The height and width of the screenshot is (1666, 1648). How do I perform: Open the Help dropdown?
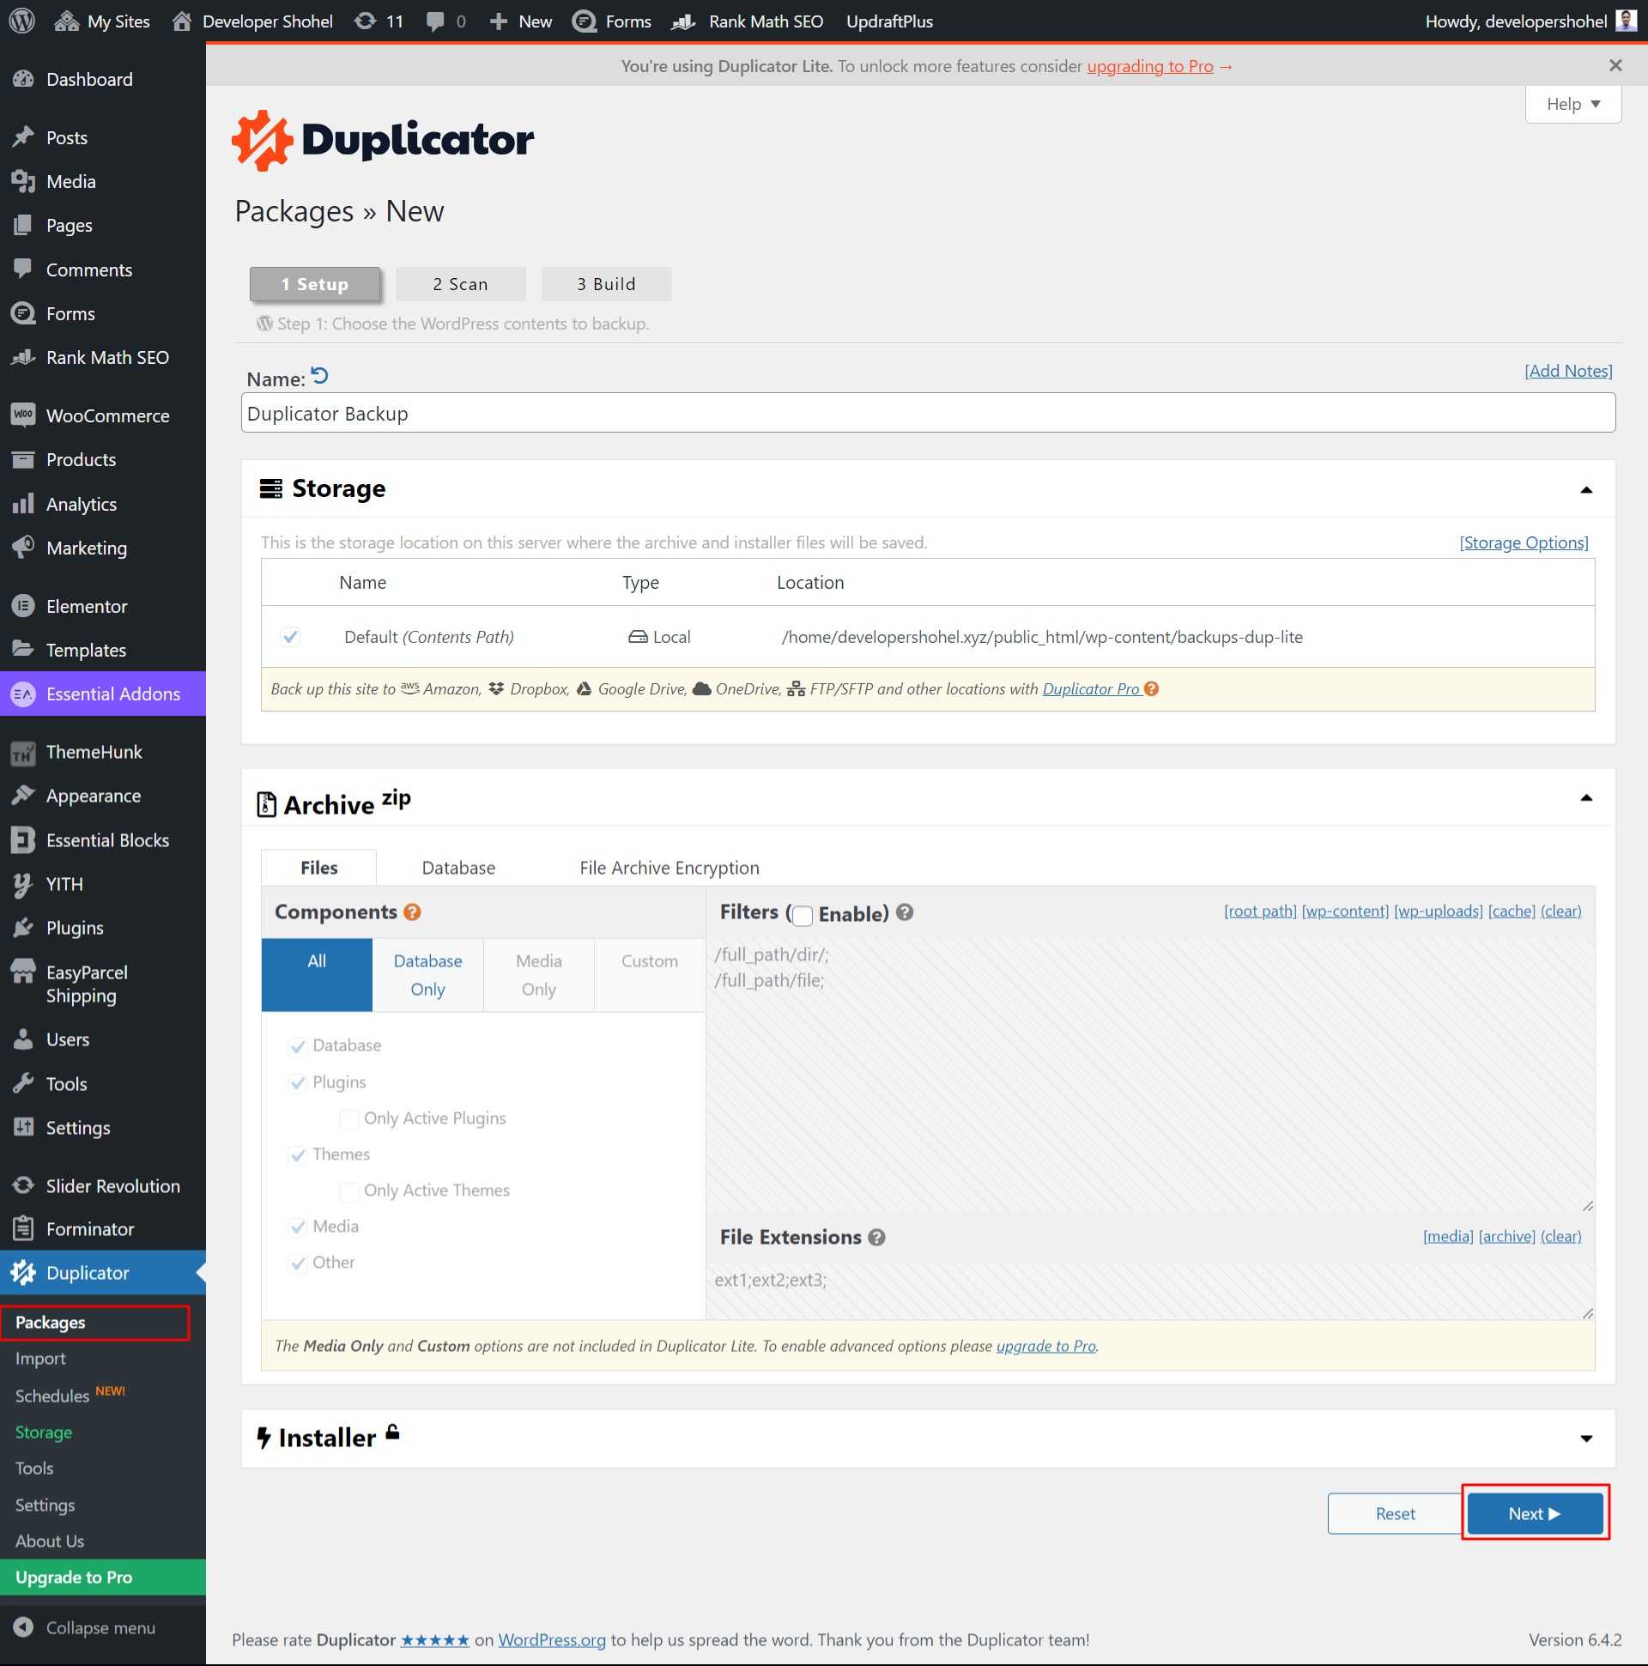[1573, 104]
